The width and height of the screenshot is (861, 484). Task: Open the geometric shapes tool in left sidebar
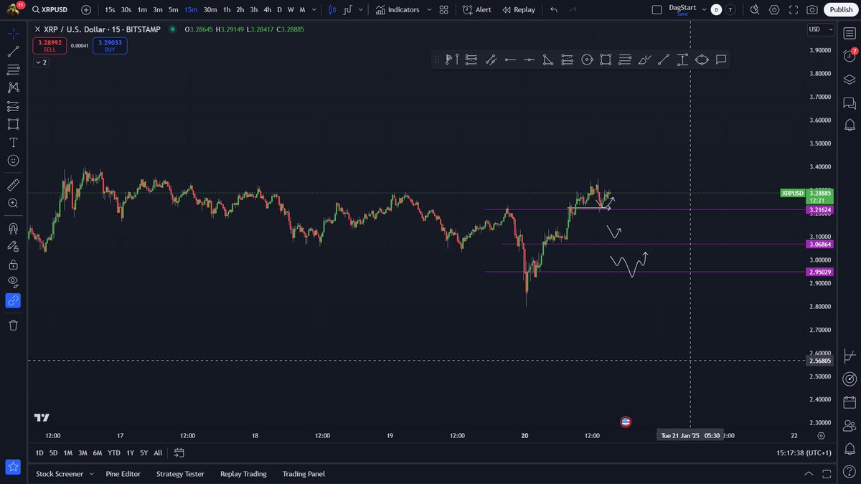click(13, 124)
